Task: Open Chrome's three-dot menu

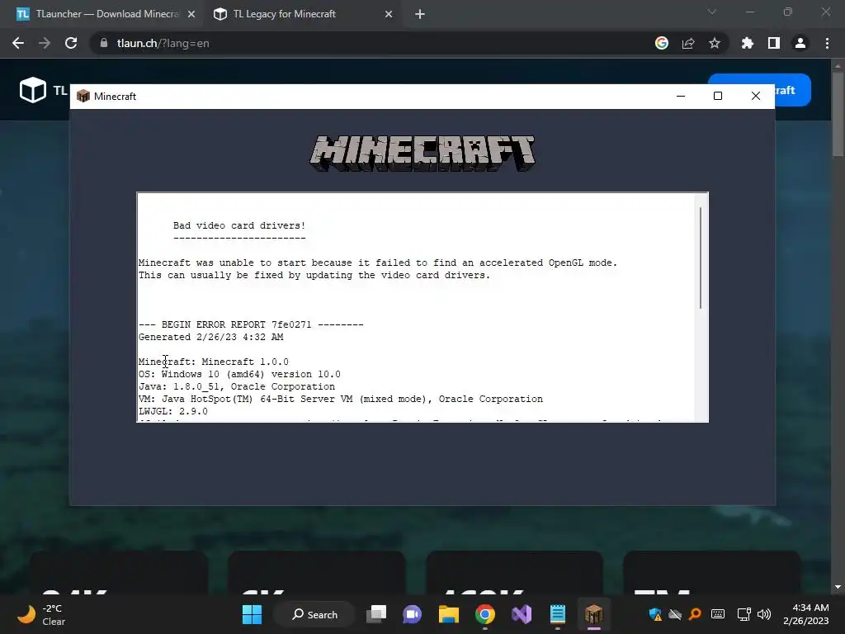Action: click(827, 43)
